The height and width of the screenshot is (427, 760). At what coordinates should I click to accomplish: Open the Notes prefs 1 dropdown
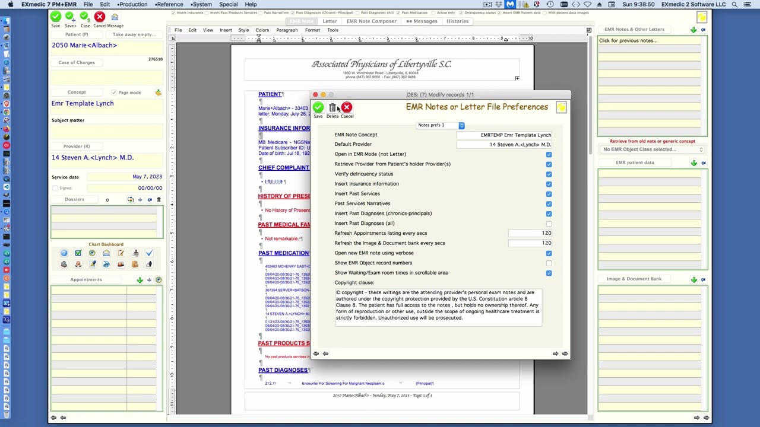point(440,125)
